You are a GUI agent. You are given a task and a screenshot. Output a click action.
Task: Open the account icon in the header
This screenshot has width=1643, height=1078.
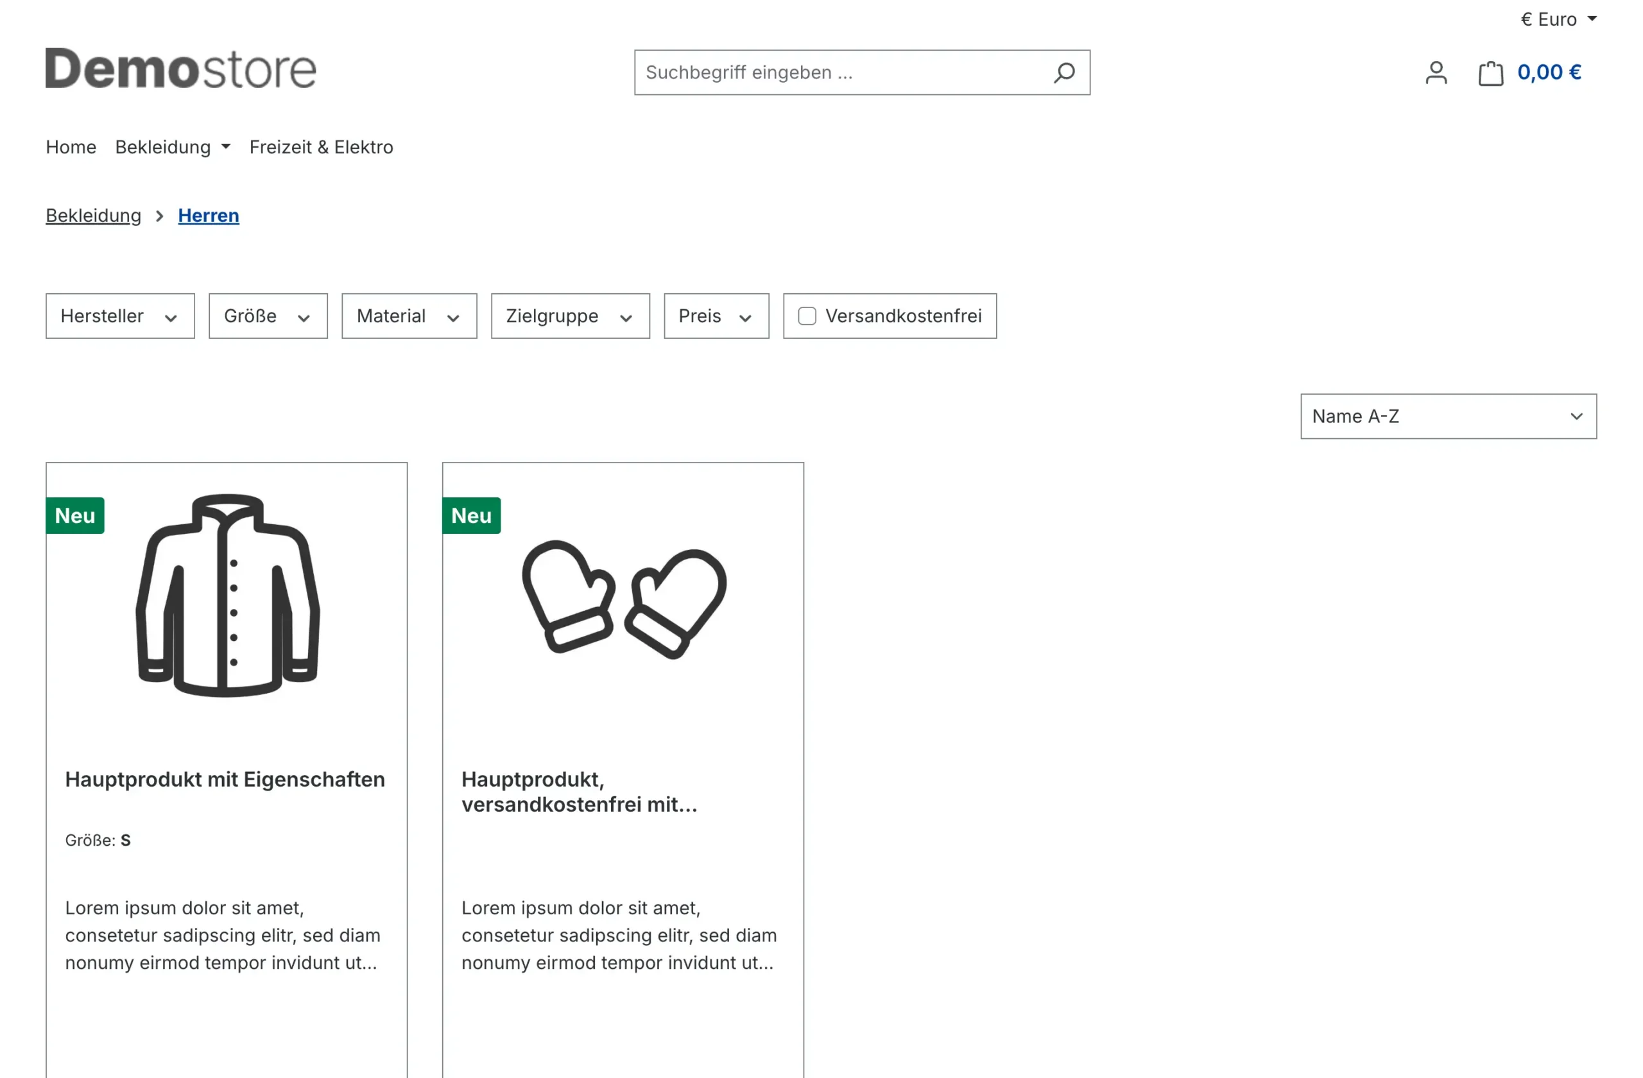1436,72
